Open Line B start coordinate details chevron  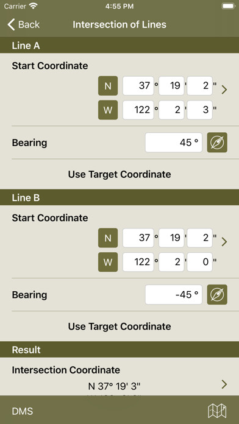coord(224,242)
